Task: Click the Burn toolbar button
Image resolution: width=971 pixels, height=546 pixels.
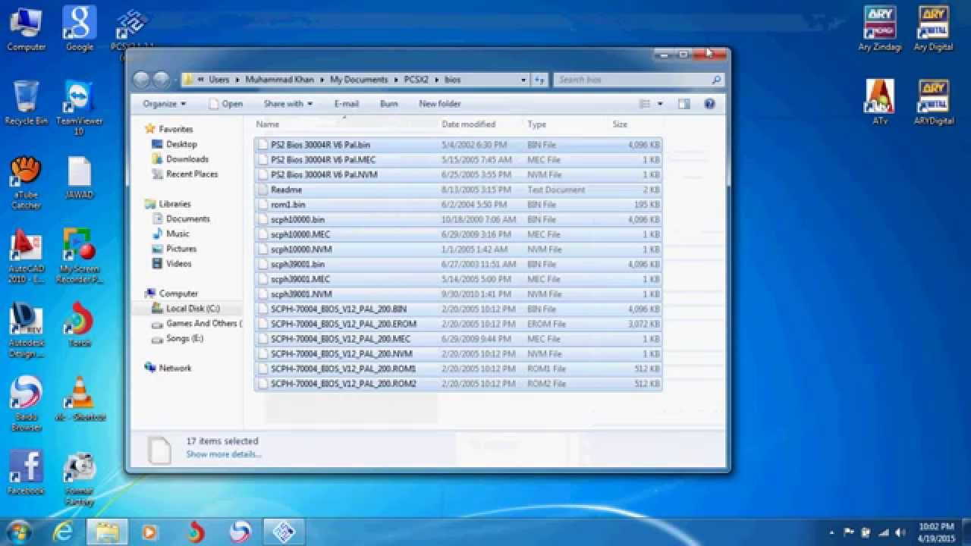Action: click(388, 104)
